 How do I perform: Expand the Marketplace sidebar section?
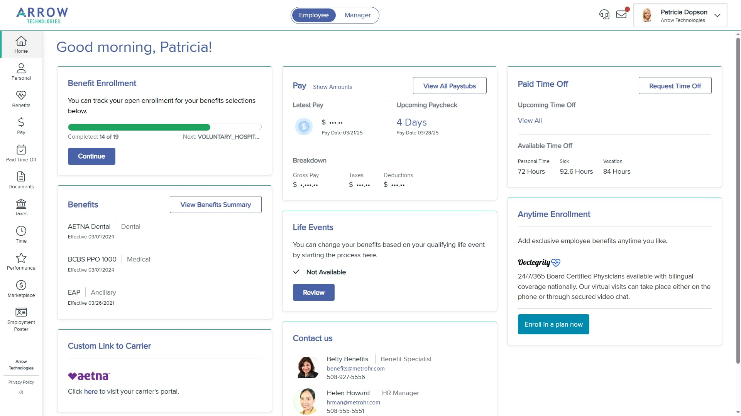click(21, 289)
